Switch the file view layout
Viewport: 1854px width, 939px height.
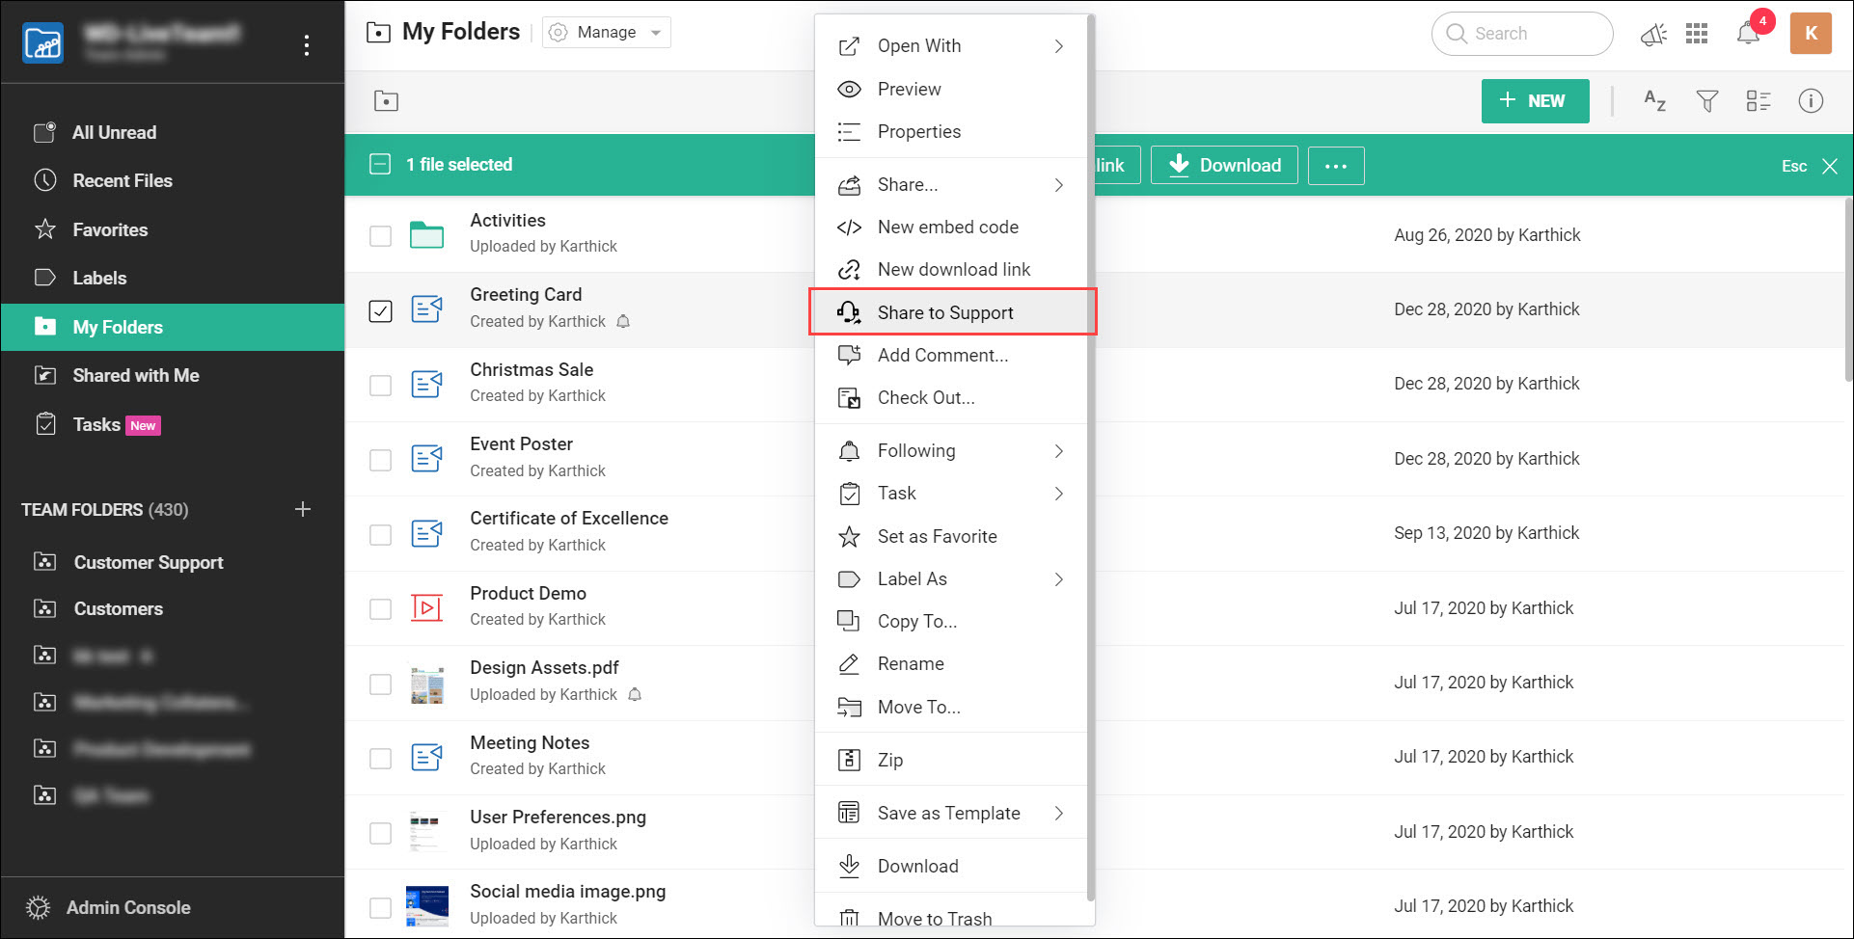tap(1759, 100)
